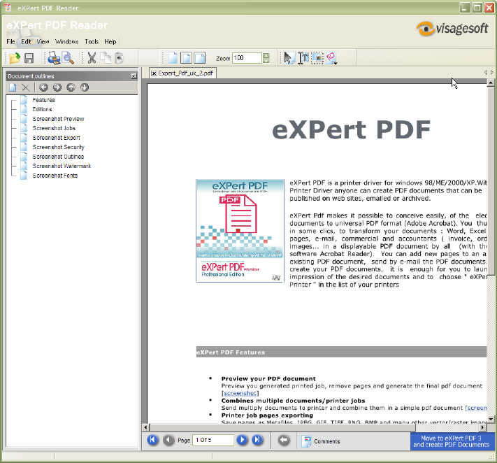Open the Tools menu
Screen dimensions: 497x463
[x=92, y=41]
